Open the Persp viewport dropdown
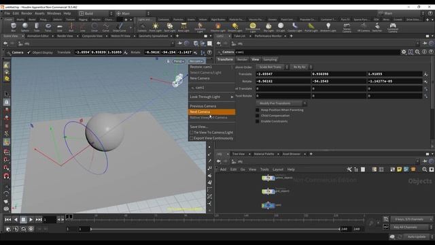435x245 pixels. [179, 61]
